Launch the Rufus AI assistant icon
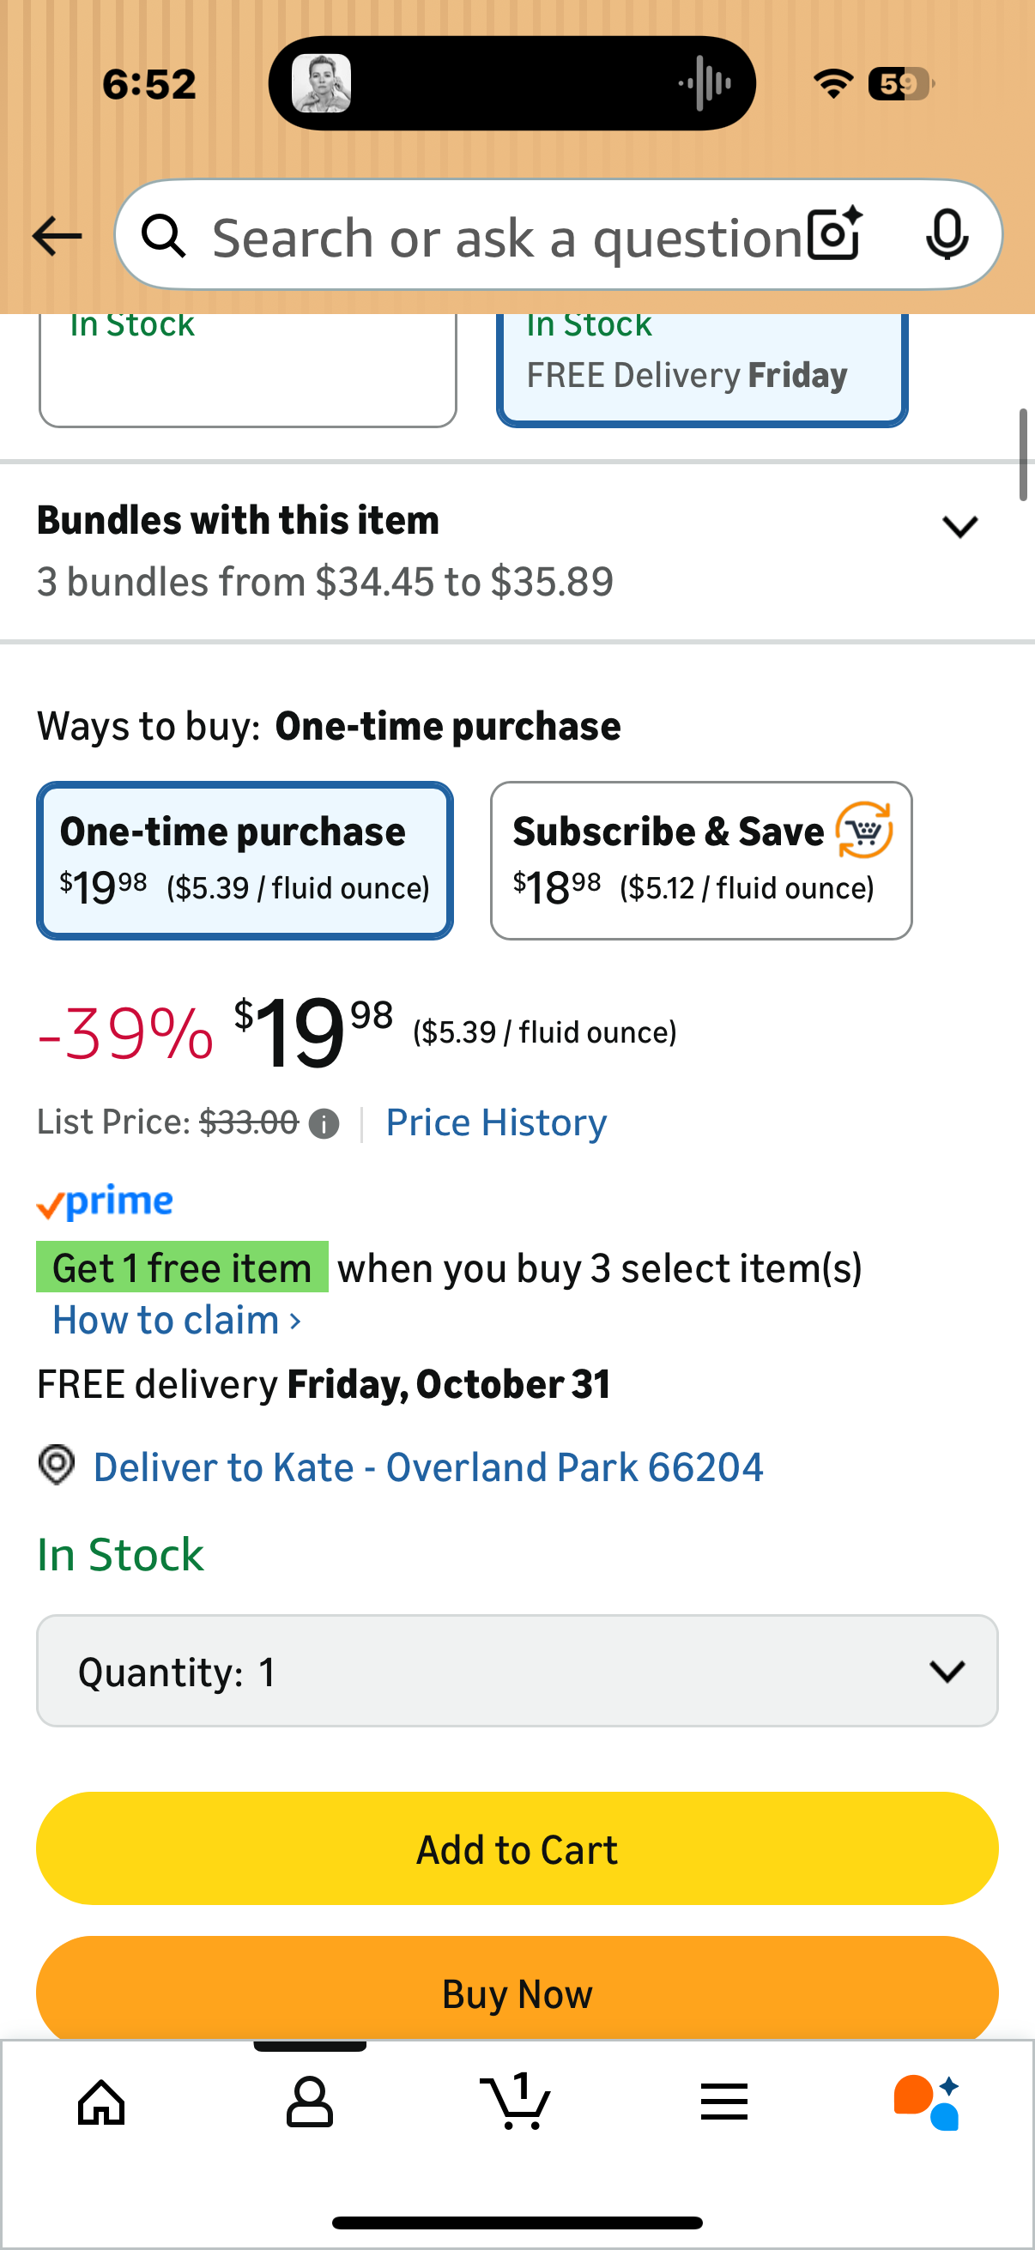Viewport: 1035px width, 2250px height. pyautogui.click(x=928, y=2102)
